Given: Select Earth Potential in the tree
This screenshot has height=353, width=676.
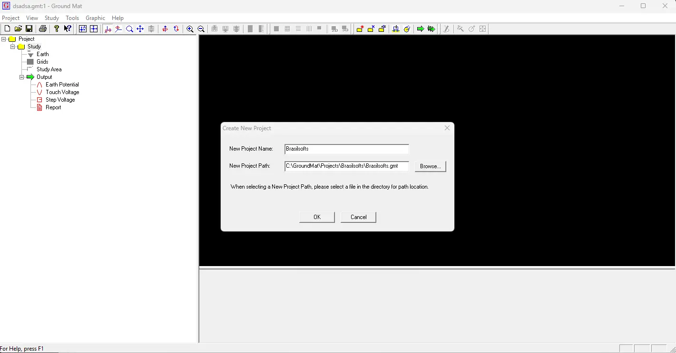Looking at the screenshot, I should pos(62,85).
